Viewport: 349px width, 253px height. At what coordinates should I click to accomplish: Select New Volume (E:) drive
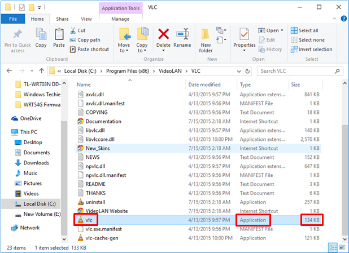tap(38, 214)
